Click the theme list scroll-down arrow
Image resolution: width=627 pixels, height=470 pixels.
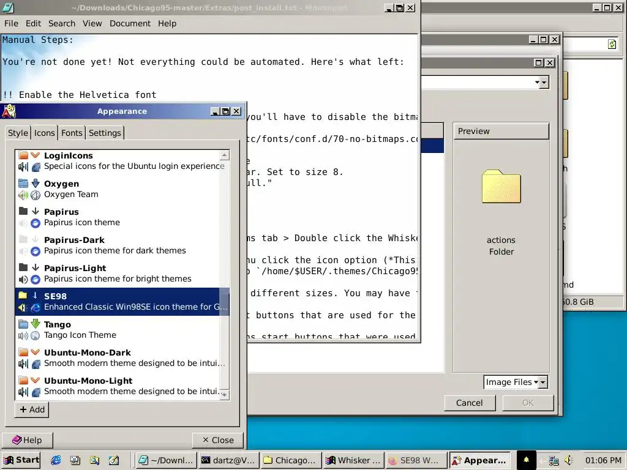[x=224, y=395]
